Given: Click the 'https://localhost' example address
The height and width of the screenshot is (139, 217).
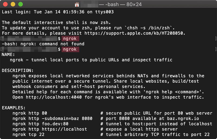Looking at the screenshot, I should [x=64, y=129].
